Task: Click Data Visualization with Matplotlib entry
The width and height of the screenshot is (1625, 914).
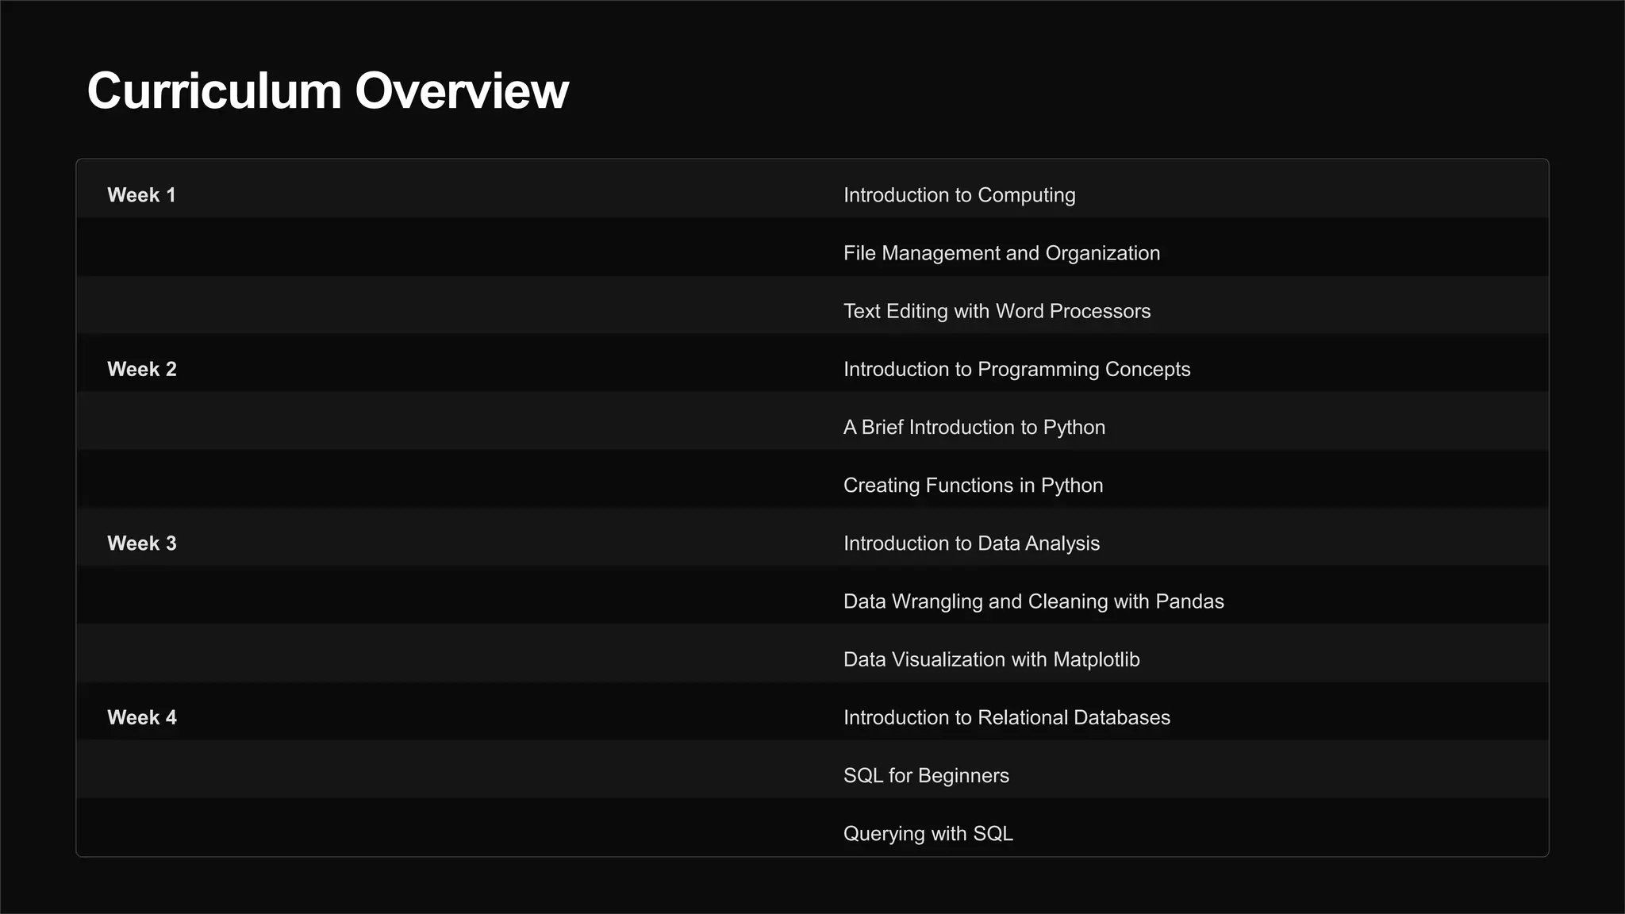Action: (990, 659)
